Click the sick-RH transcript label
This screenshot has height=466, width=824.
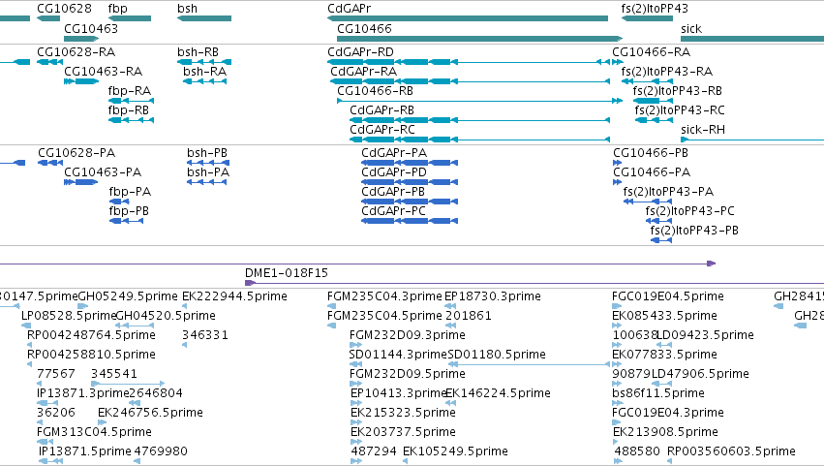click(703, 130)
